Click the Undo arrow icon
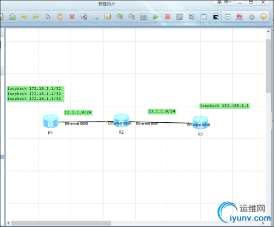This screenshot has height=227, width=274. [x=24, y=16]
